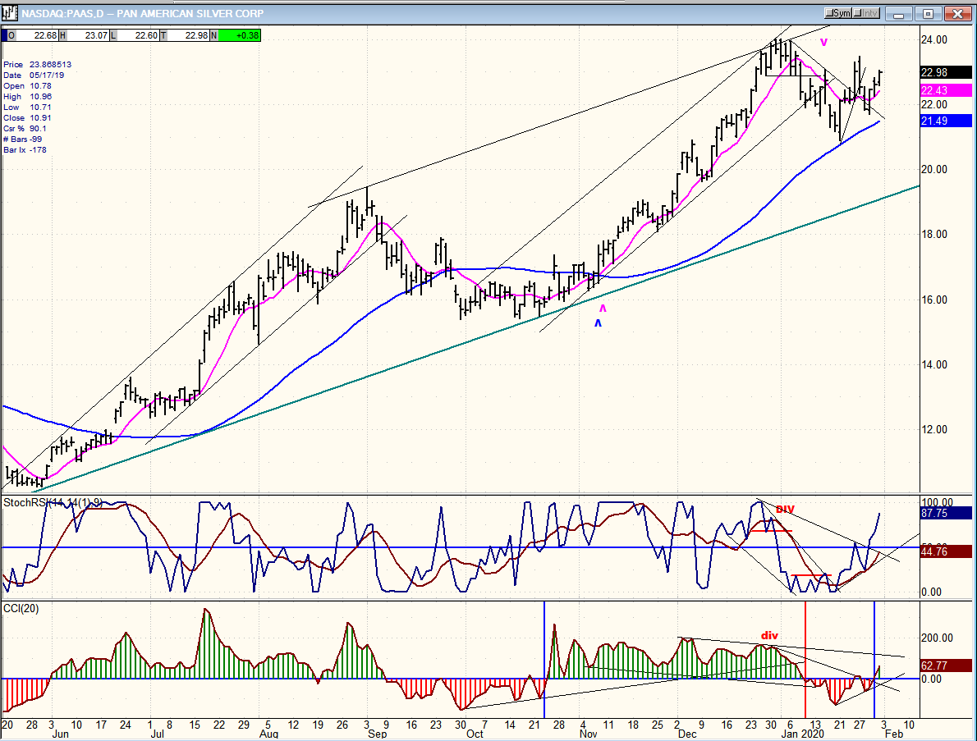This screenshot has width=977, height=741.
Task: Click the Low quote field 22.60
Action: pyautogui.click(x=138, y=35)
